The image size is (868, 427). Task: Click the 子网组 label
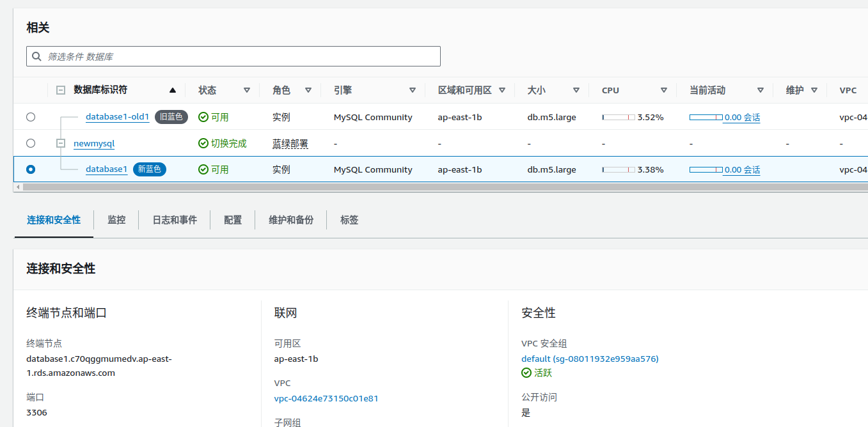288,423
